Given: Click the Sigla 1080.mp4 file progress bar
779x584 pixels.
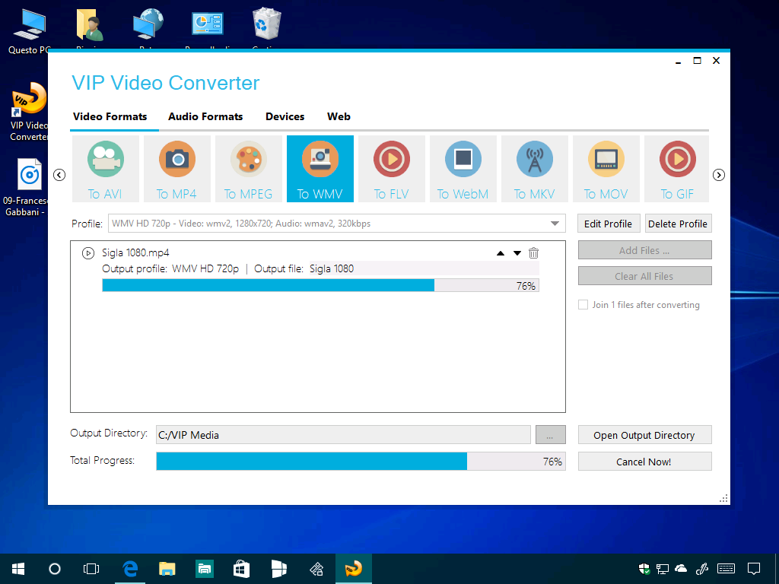Looking at the screenshot, I should [x=320, y=286].
